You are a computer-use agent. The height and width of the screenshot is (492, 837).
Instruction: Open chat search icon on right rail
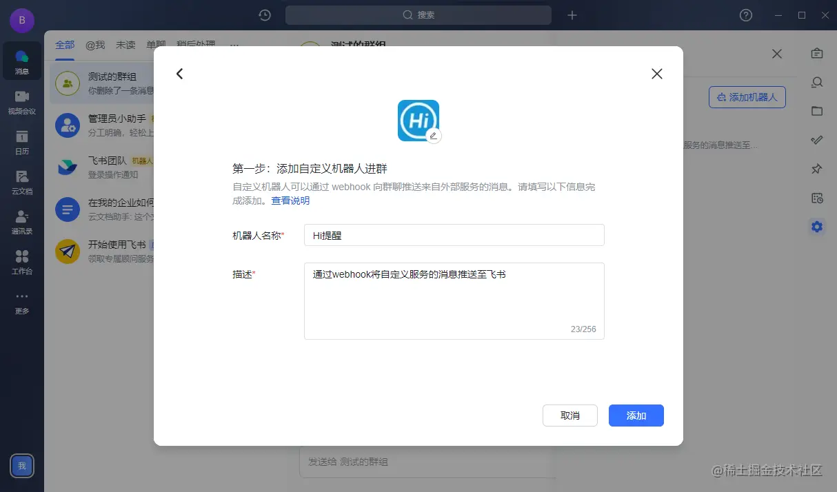(817, 82)
